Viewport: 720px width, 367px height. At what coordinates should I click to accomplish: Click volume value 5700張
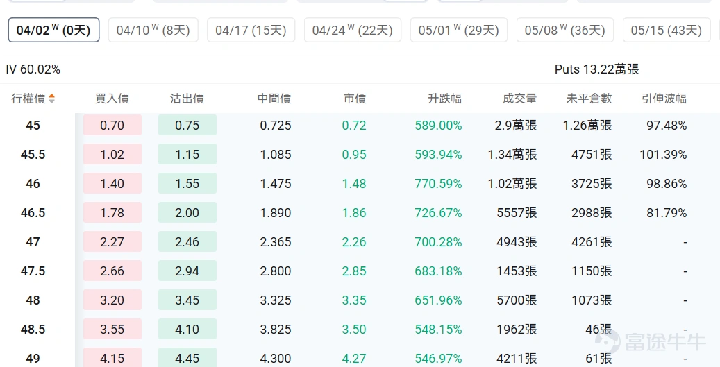pyautogui.click(x=517, y=300)
